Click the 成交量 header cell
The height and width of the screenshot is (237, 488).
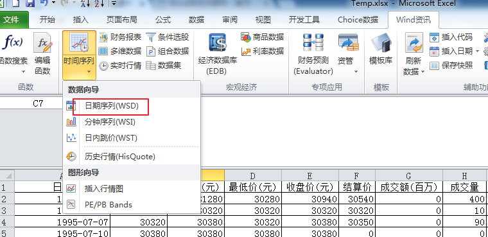point(464,187)
